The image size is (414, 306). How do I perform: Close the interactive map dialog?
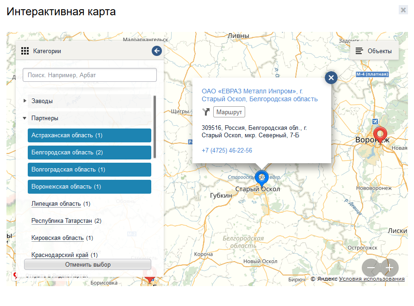(x=403, y=10)
